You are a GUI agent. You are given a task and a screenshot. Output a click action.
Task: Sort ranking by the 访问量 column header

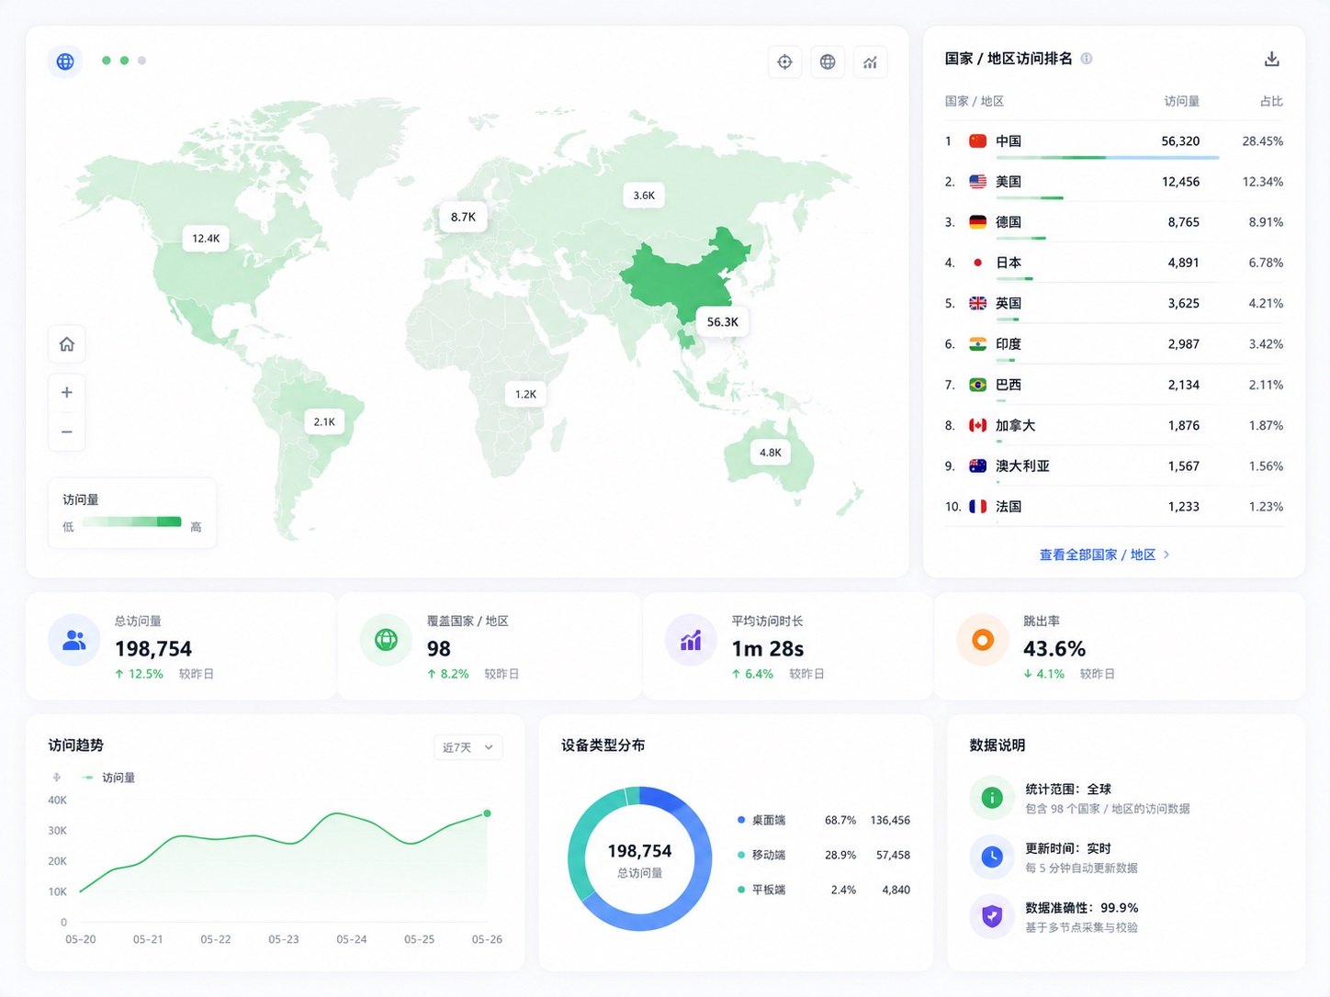(1182, 101)
